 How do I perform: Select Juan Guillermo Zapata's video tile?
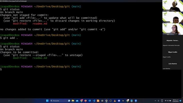[173, 6]
